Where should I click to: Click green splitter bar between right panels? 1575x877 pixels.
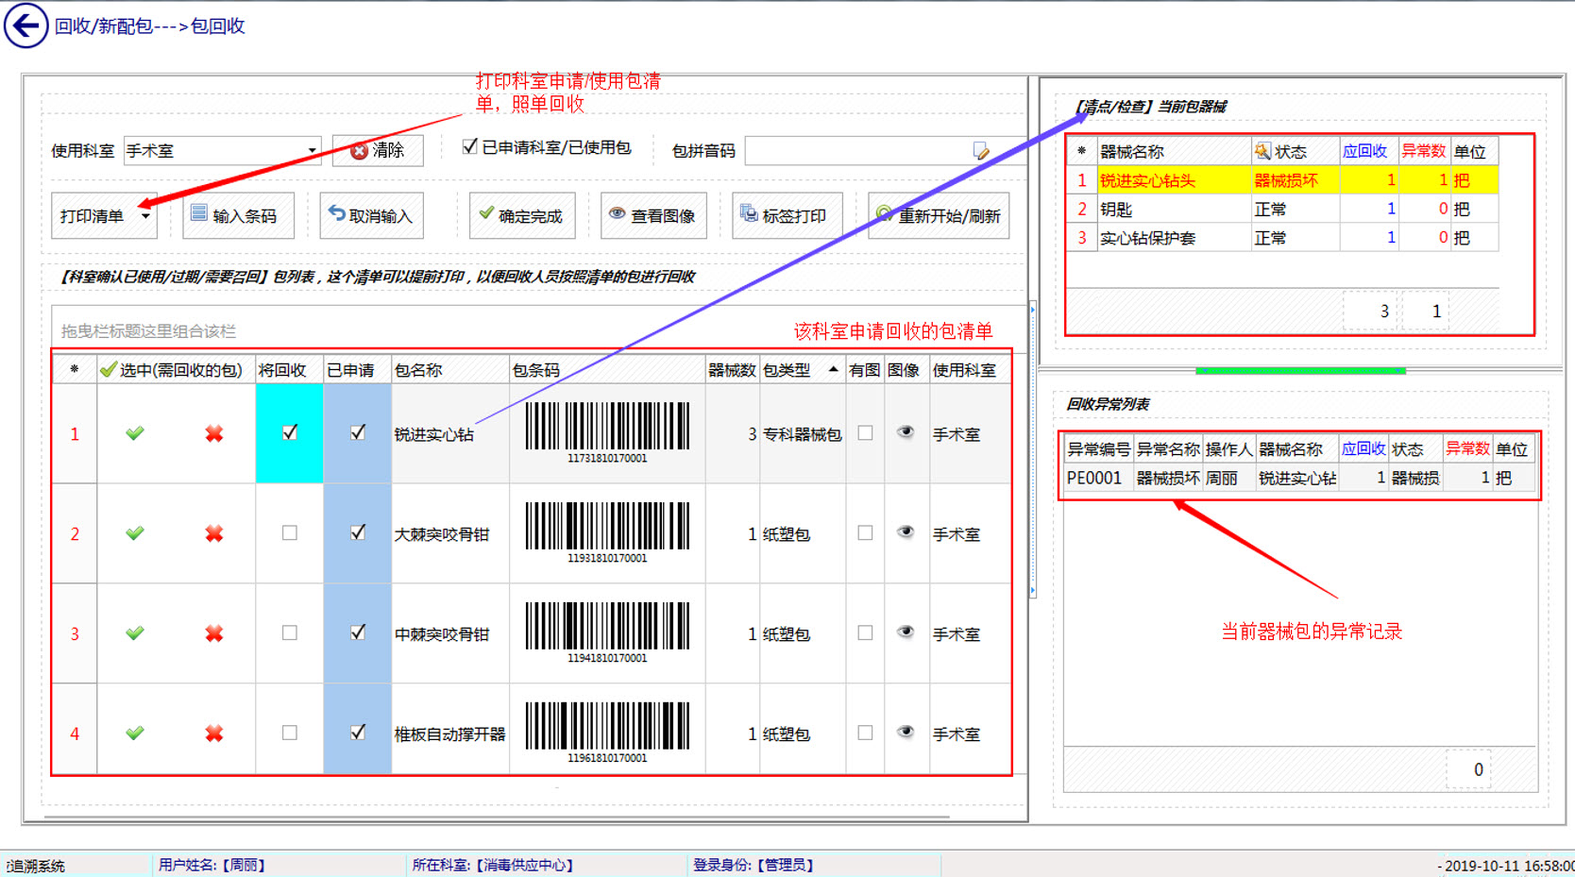(x=1300, y=371)
